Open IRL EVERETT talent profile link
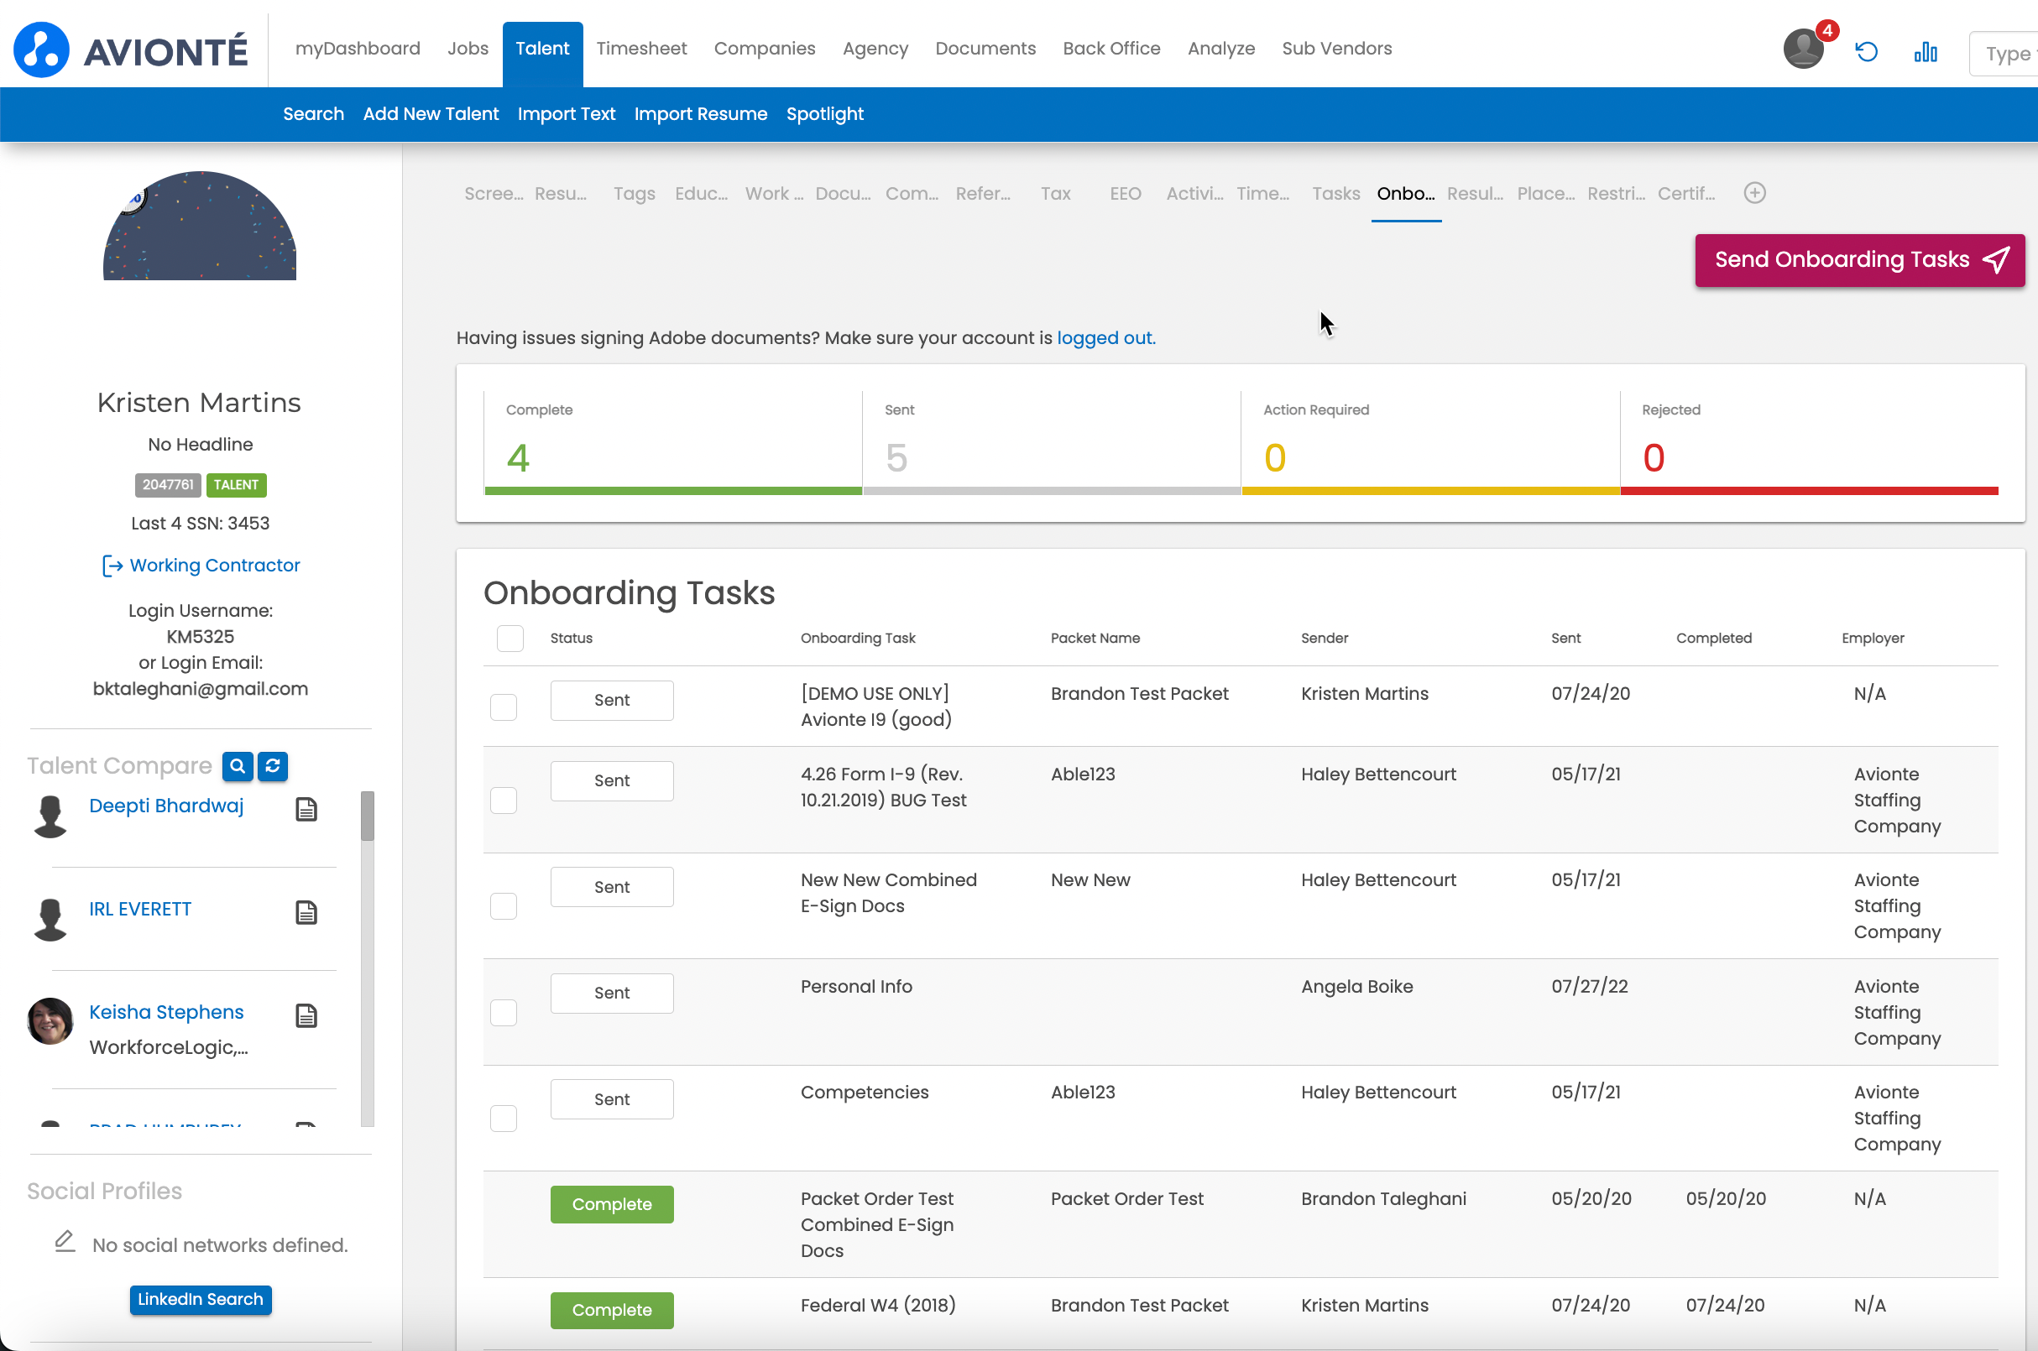 140,909
